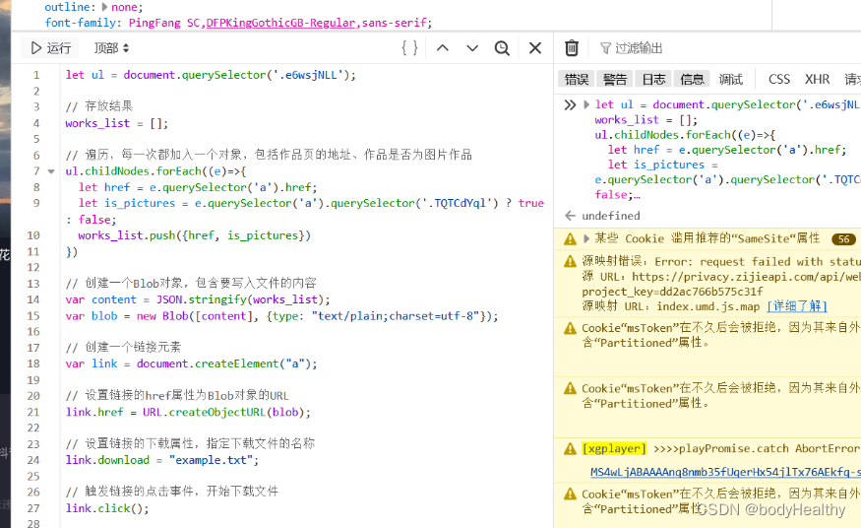Expand the SameSite Cookie warning group
861x528 pixels.
point(586,238)
